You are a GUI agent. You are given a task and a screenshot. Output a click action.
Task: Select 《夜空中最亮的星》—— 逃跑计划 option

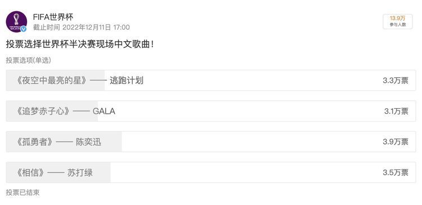click(x=211, y=81)
